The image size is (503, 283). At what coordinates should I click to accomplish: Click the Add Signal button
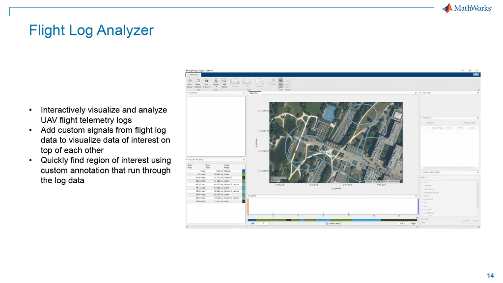coord(430,122)
